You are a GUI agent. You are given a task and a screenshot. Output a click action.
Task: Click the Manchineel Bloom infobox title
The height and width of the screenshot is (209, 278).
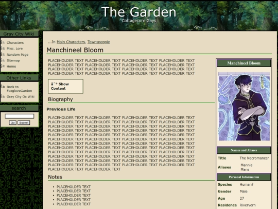pos(244,63)
